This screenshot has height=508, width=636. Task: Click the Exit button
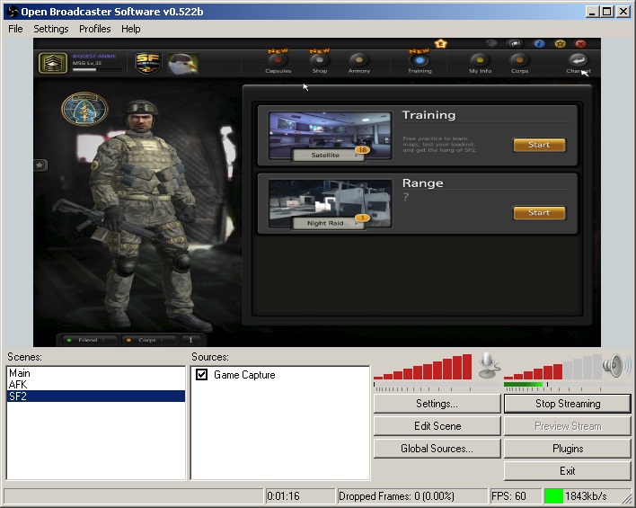pyautogui.click(x=568, y=470)
